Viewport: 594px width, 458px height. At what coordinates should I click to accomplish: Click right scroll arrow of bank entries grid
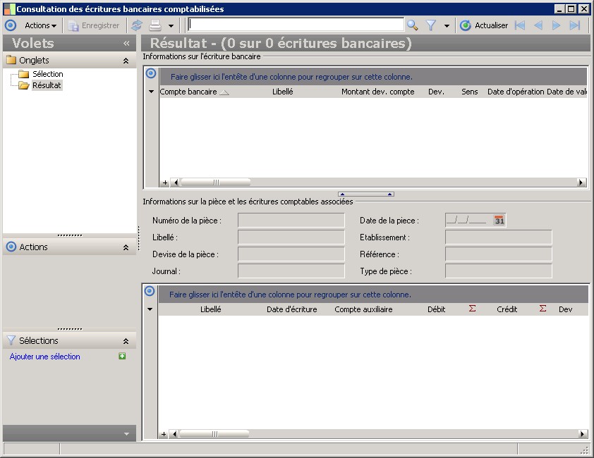click(x=581, y=182)
